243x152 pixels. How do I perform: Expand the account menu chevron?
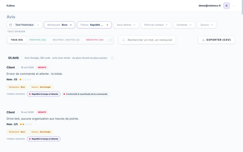(234, 6)
